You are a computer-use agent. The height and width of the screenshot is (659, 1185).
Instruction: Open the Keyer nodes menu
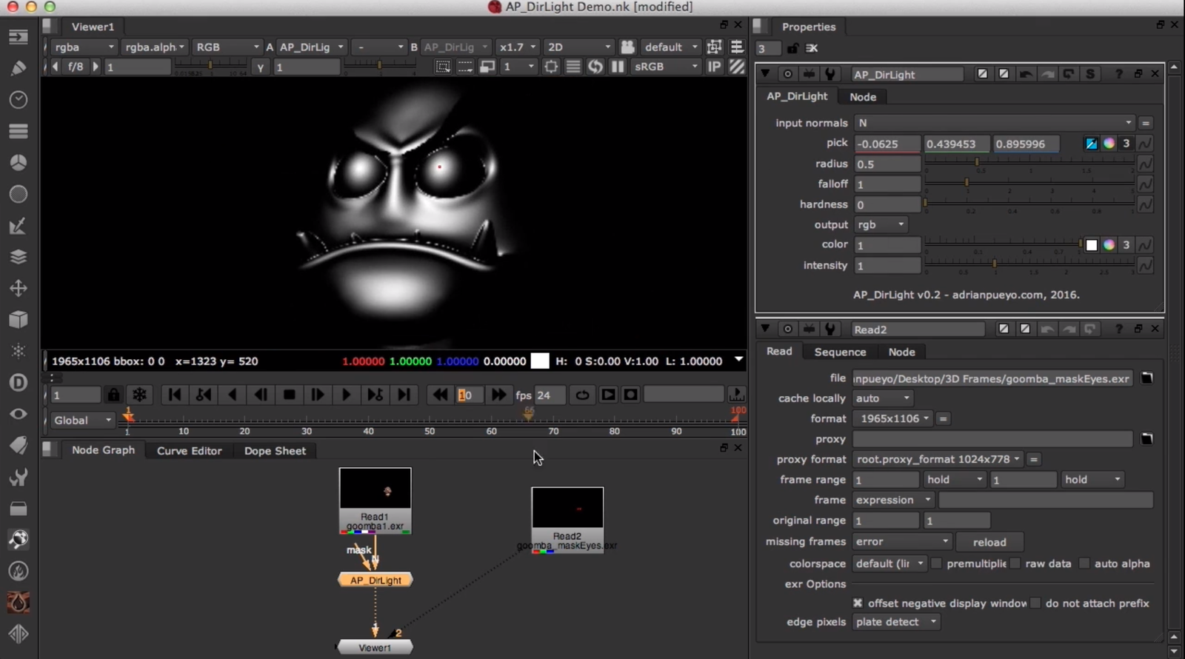coord(19,226)
